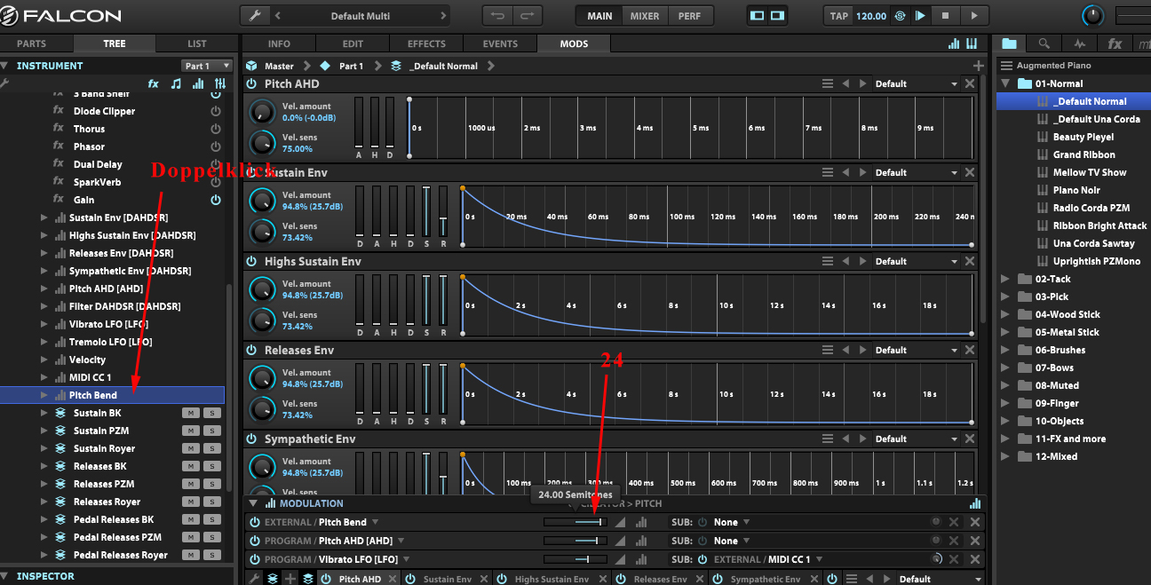The height and width of the screenshot is (585, 1151).
Task: Click the Master cube icon in breadcrumb
Action: coord(251,66)
